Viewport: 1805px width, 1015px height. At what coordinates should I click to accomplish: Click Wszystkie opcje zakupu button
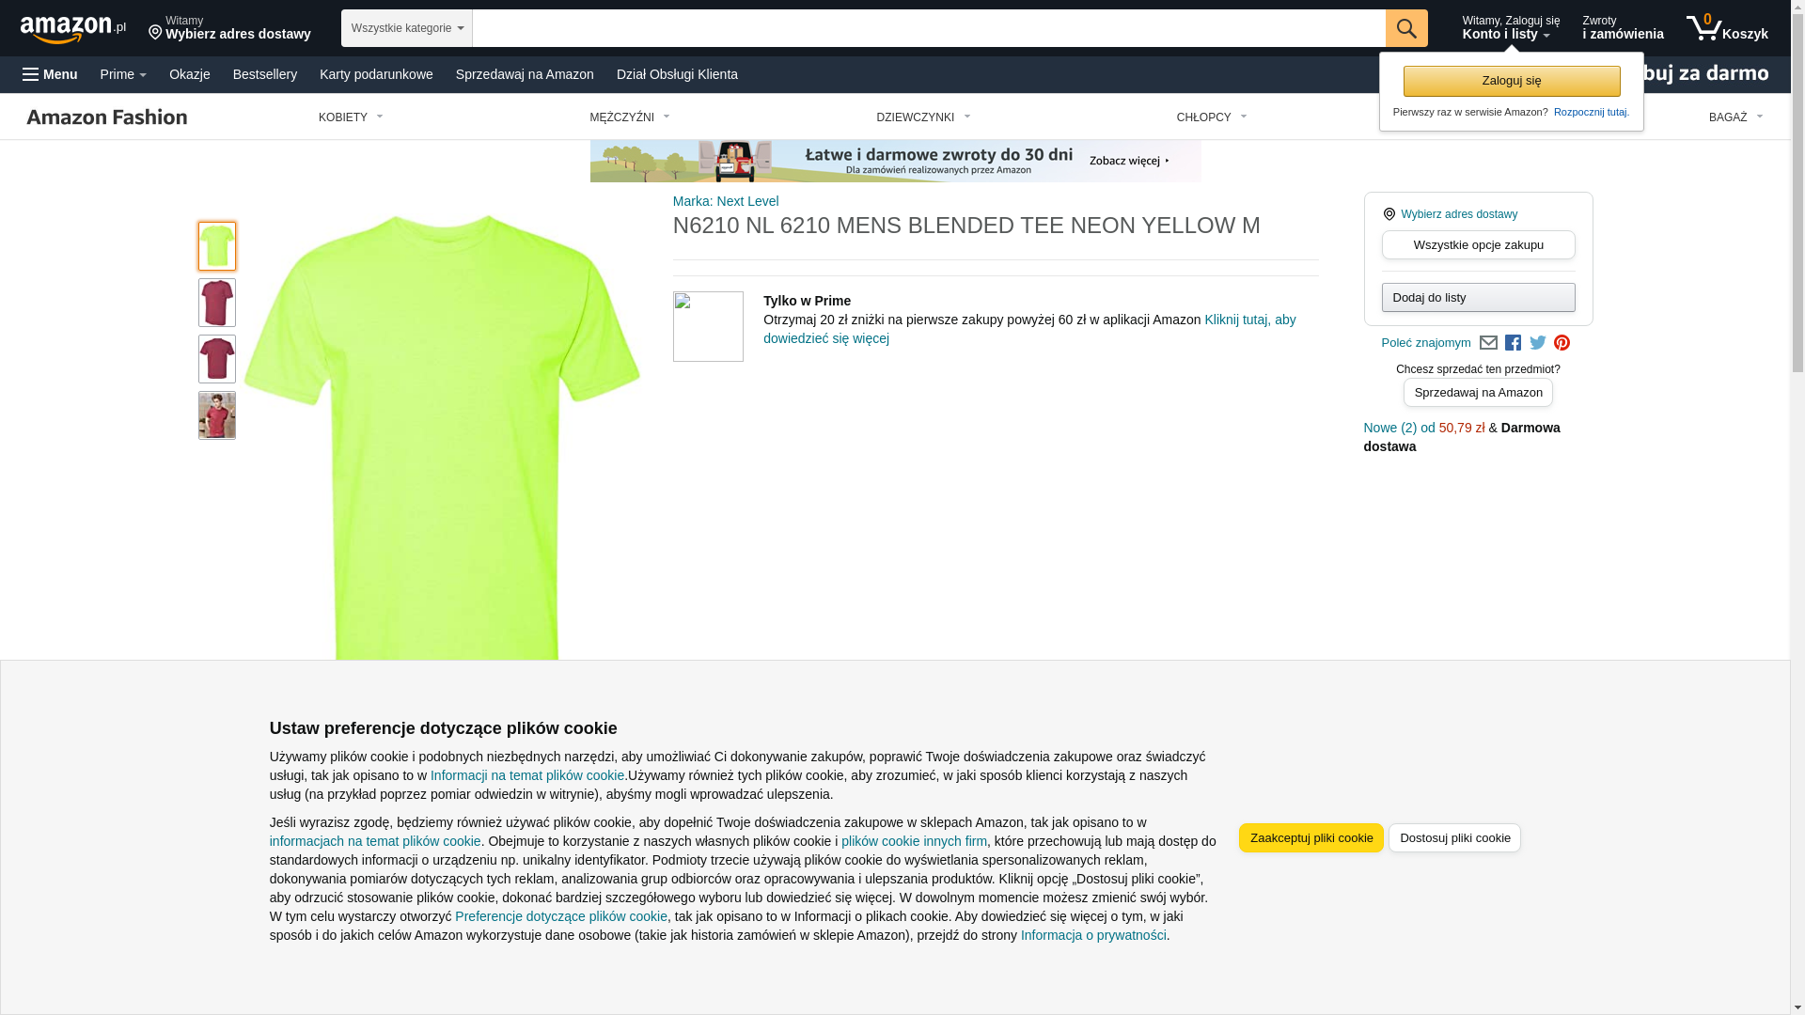[1478, 245]
